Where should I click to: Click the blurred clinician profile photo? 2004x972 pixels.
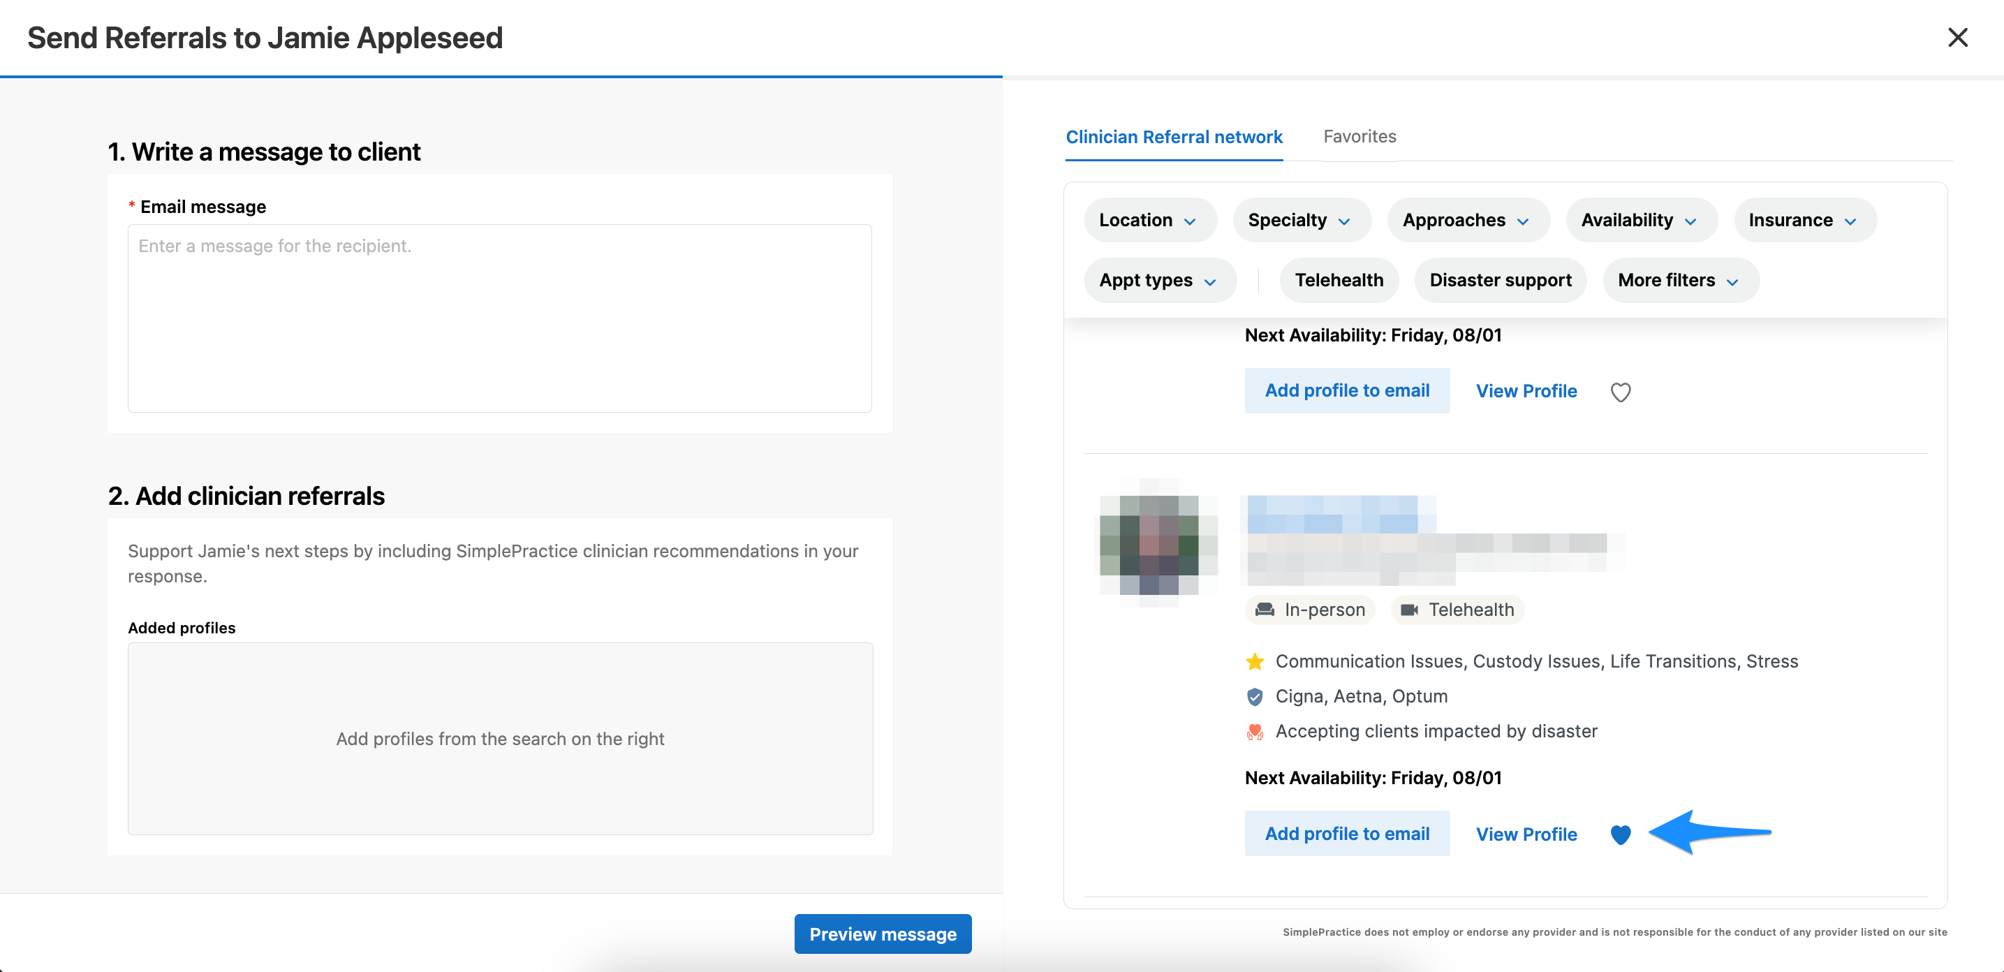(1157, 543)
